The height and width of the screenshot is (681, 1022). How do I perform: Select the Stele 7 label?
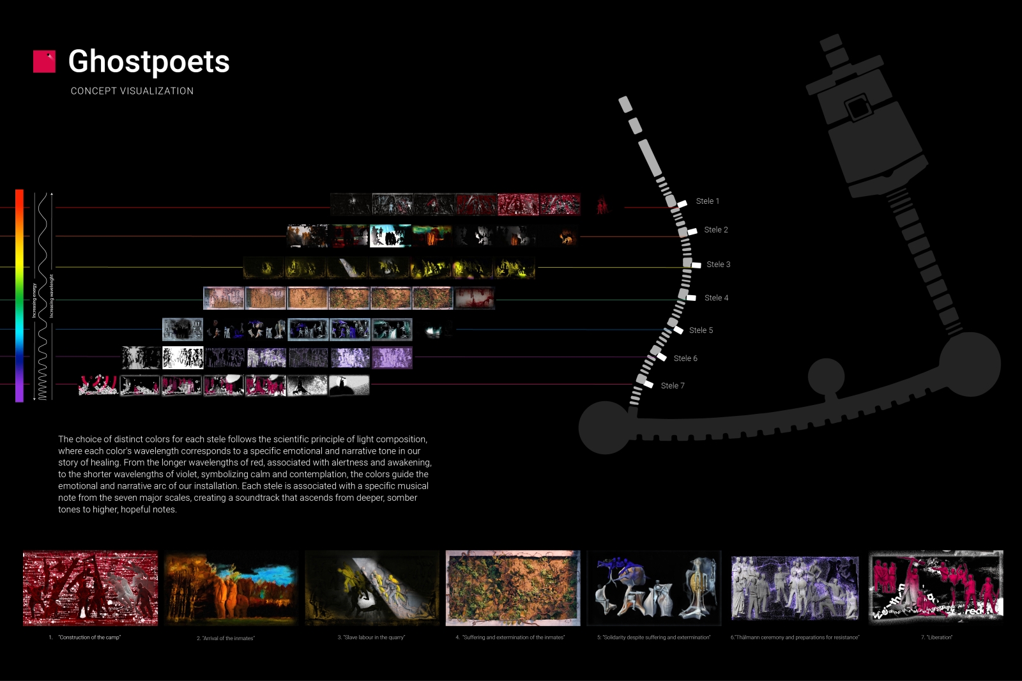point(672,386)
